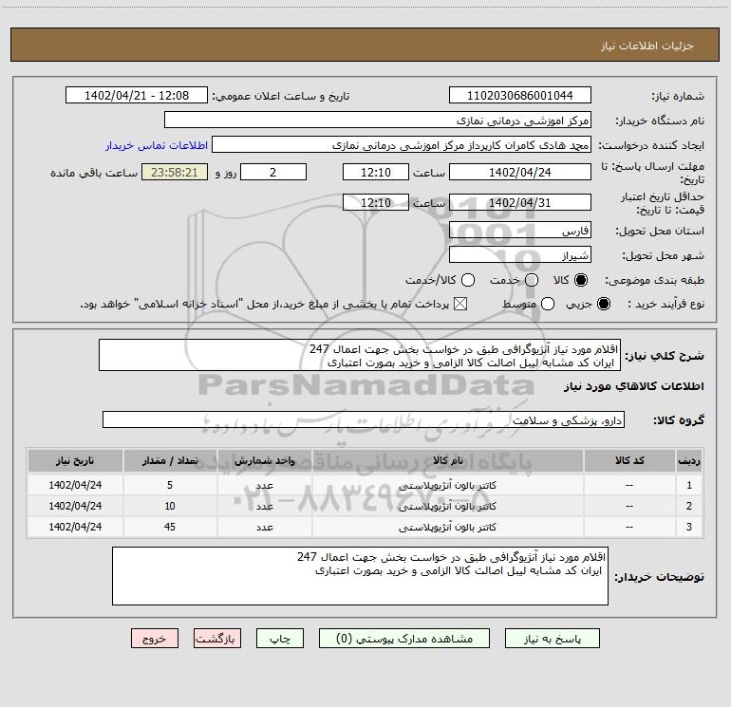Select row 2 item name کاتتر بالون آنژیوپلاستی
Image resolution: width=731 pixels, height=707 pixels.
[447, 506]
